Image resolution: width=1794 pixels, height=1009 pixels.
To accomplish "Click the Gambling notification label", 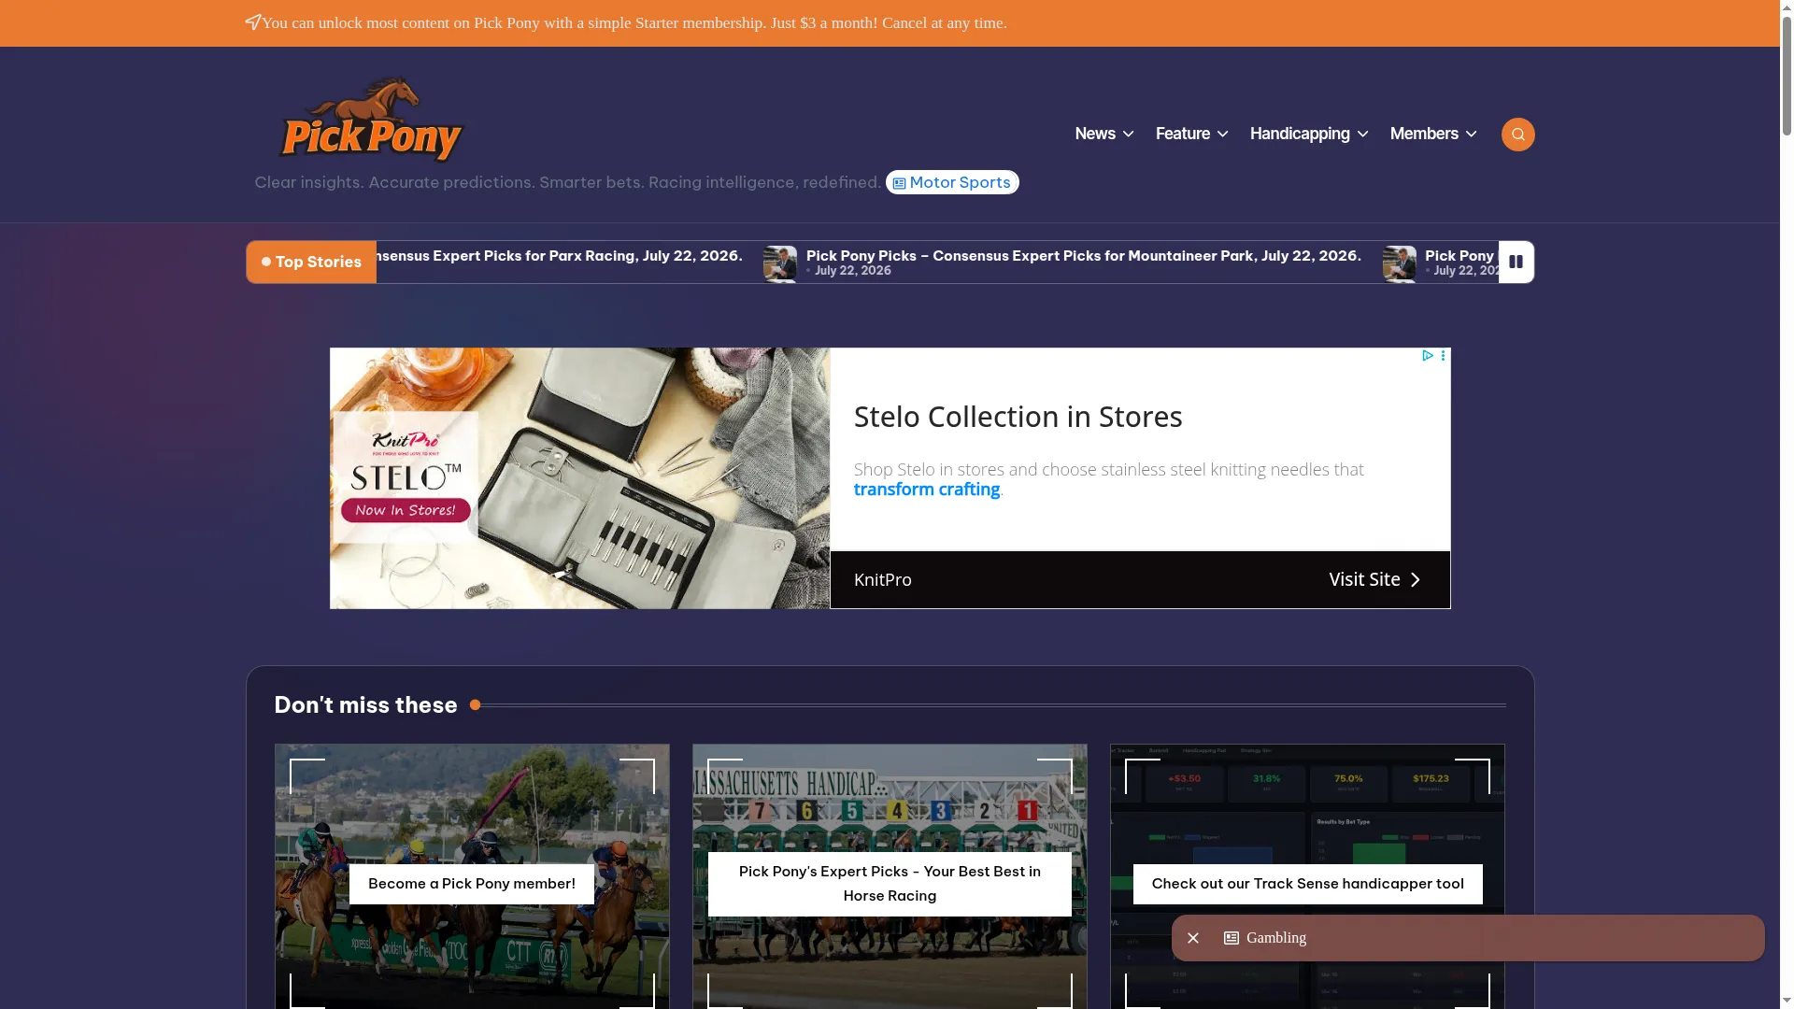I will point(1275,938).
